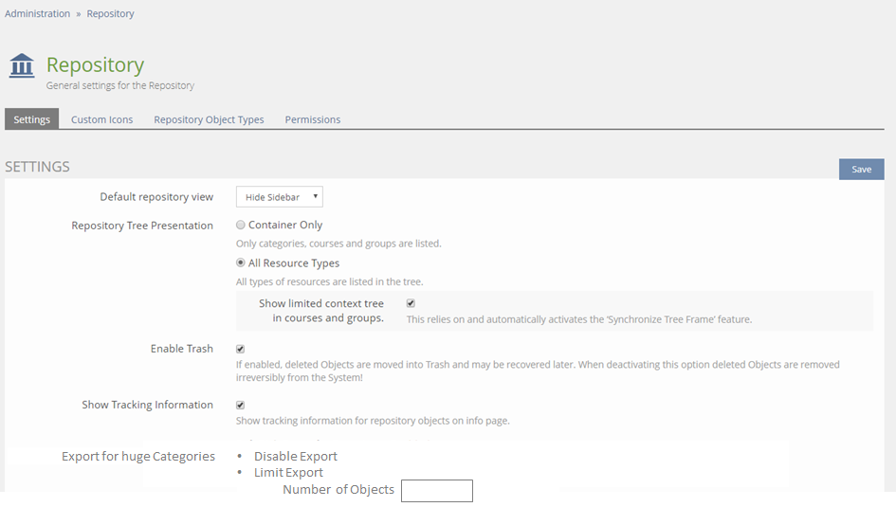
Task: Choose the Disable Export option
Action: (295, 457)
